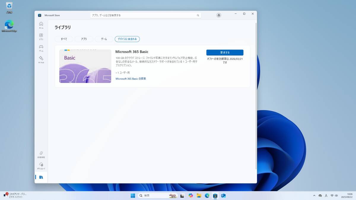Screen dimensions: 356x200
Task: Click the 要求する button for Microsoft 365 Basic
Action: 225,52
